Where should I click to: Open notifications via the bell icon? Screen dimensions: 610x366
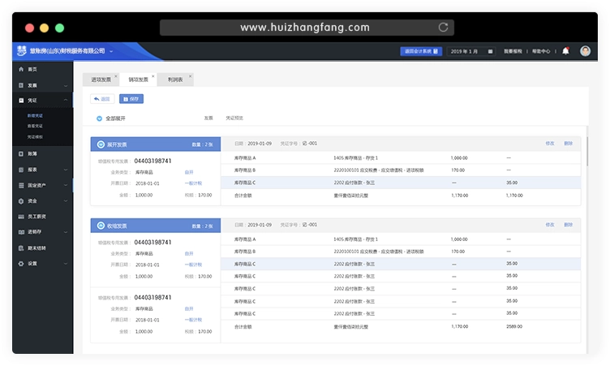[x=565, y=51]
